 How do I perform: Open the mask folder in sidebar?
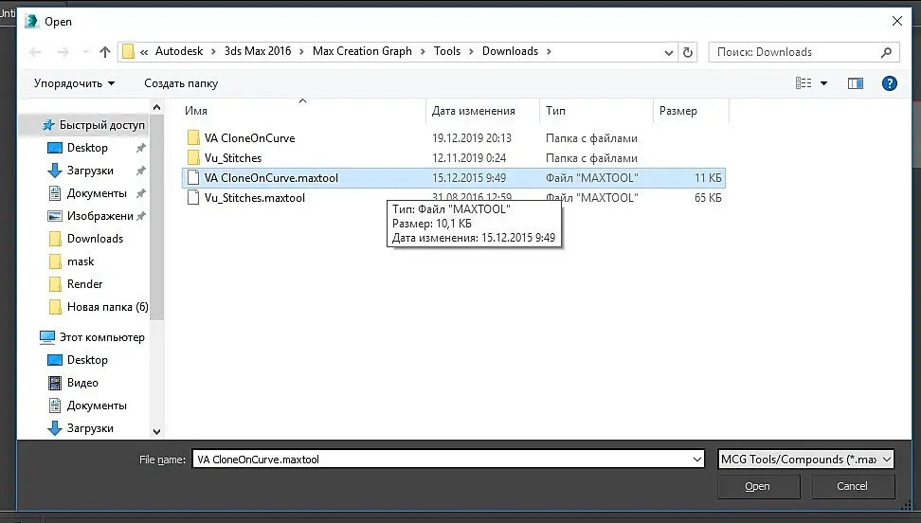tap(81, 261)
